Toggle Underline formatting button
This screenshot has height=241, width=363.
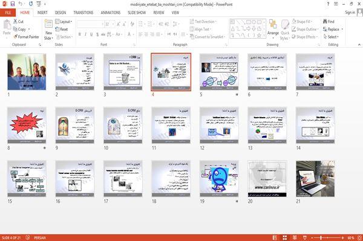coord(91,34)
